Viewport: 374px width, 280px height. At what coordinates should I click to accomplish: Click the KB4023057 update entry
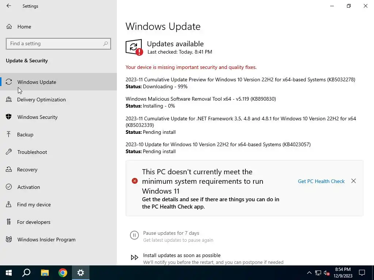pos(218,144)
